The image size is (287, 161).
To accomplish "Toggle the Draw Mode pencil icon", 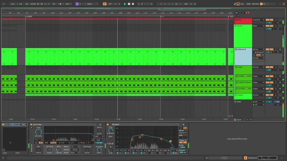I will (235, 4).
